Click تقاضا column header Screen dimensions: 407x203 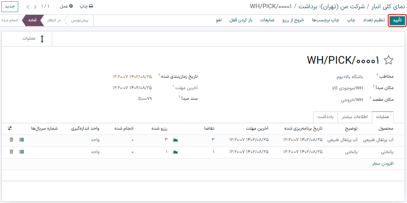coord(210,128)
